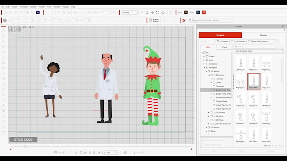Launch the After Effects (Ae) export icon
The image size is (287, 161).
(x=38, y=12)
